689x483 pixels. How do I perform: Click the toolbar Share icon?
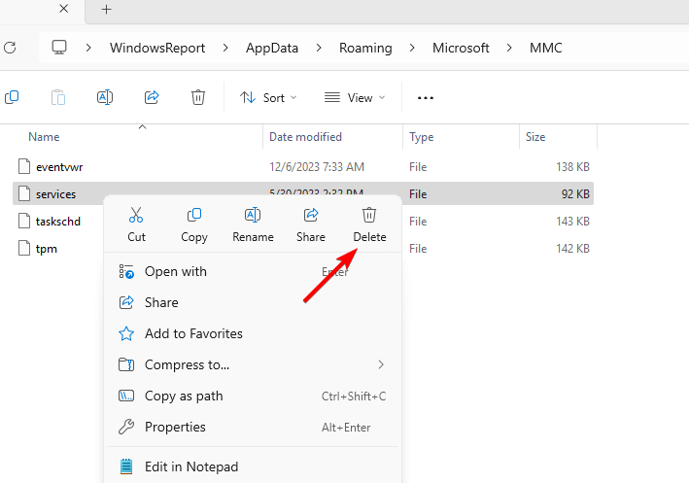pos(152,97)
